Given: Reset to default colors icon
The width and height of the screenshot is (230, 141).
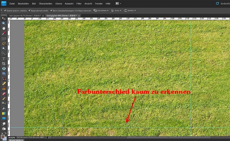Looking at the screenshot, I should [x=2, y=133].
